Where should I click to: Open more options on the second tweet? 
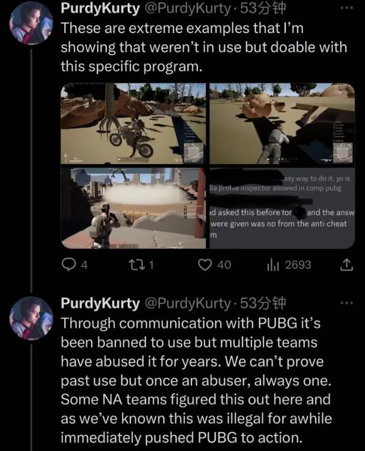pos(347,303)
